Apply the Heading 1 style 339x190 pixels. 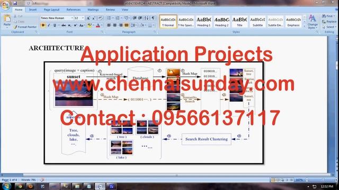click(204, 22)
